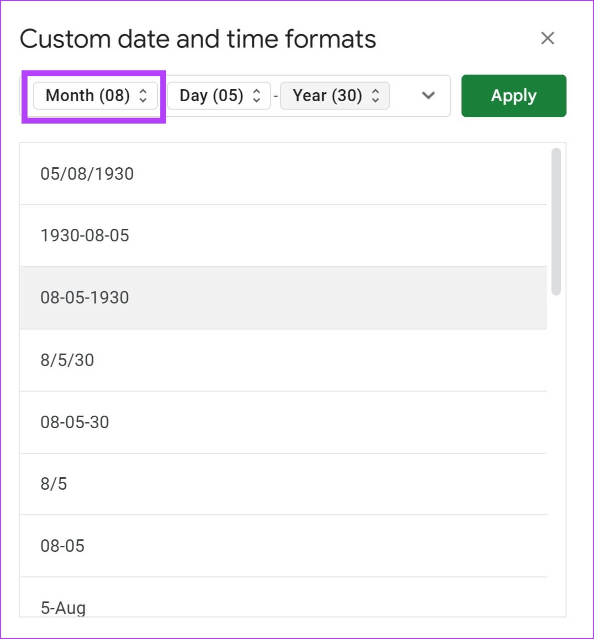Open the Day (05) token dropdown
Image resolution: width=594 pixels, height=639 pixels.
point(211,96)
